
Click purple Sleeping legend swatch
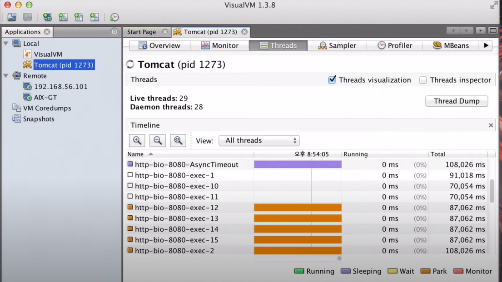click(345, 271)
